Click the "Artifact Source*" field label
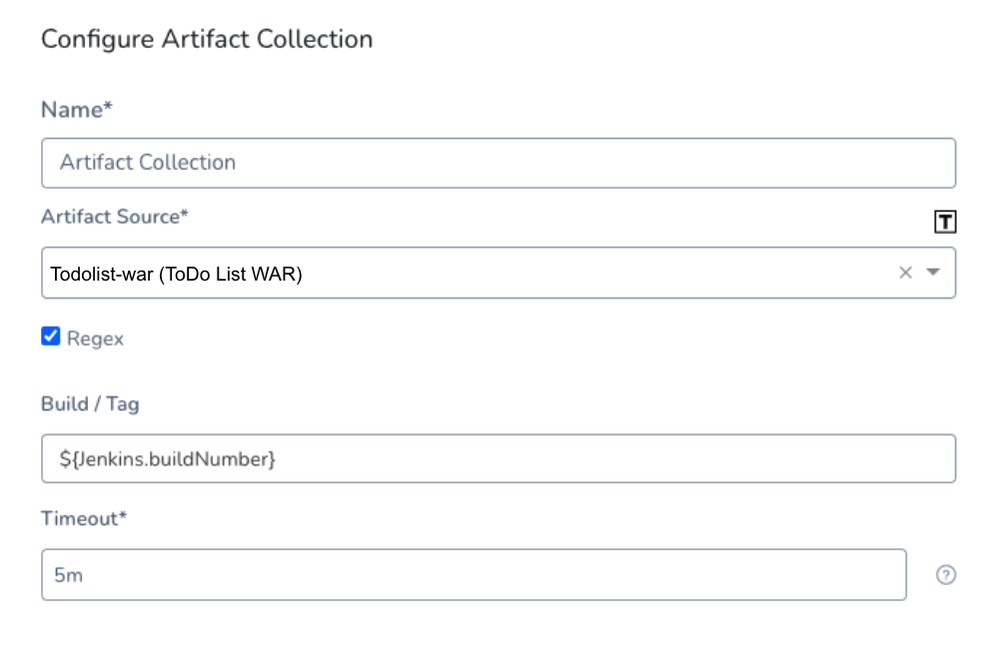999x669 pixels. point(115,217)
